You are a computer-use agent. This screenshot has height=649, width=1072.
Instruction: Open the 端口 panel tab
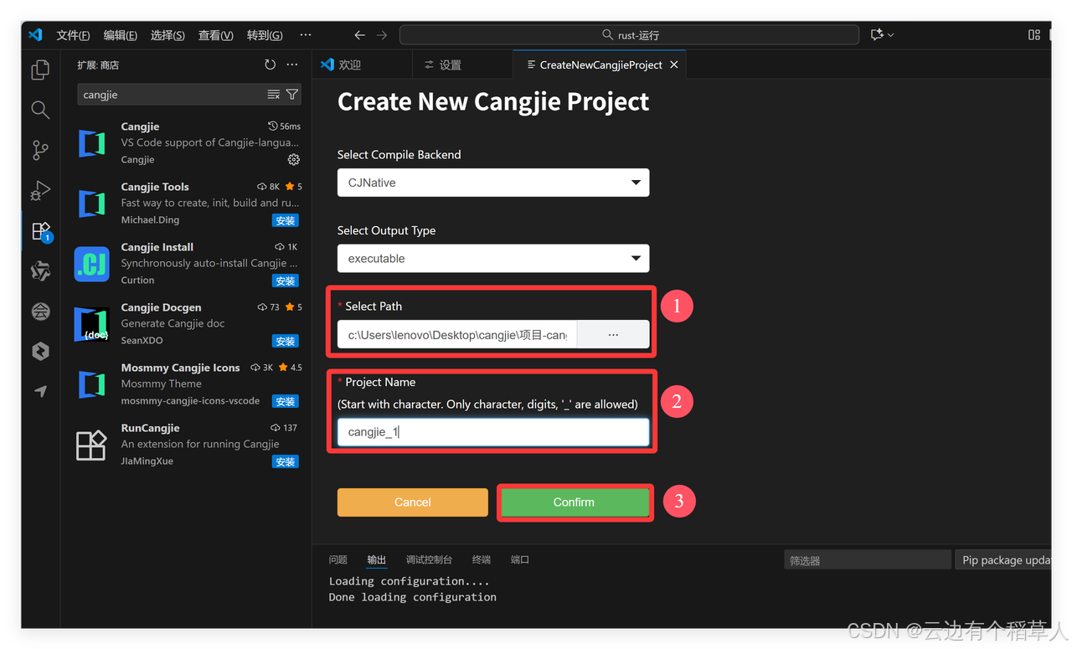[520, 559]
